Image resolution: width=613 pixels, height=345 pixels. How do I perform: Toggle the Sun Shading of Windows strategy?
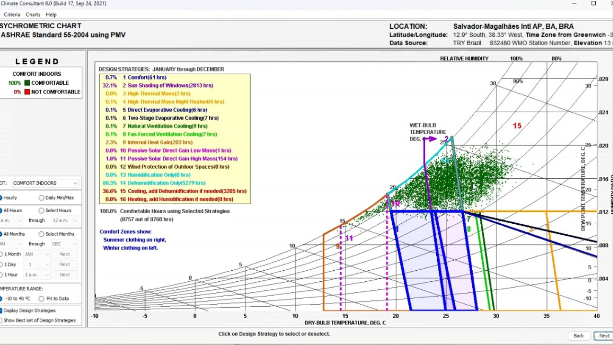pyautogui.click(x=170, y=85)
